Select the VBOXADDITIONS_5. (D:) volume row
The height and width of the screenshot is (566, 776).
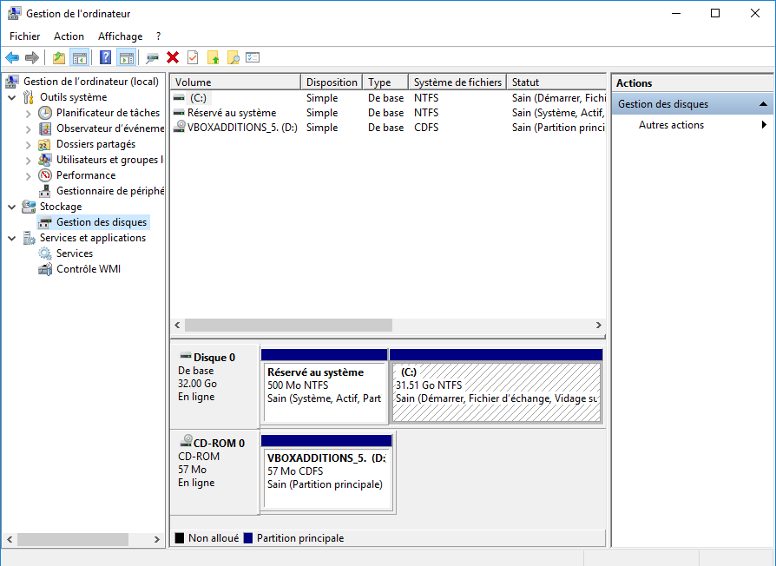pos(389,128)
